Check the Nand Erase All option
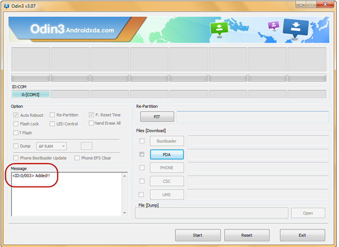Image resolution: width=339 pixels, height=247 pixels. [91, 123]
